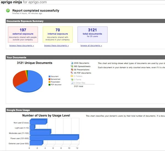Image resolution: width=165 pixels, height=151 pixels.
Task: Follow the browse all documents link
Action: pos(91,46)
